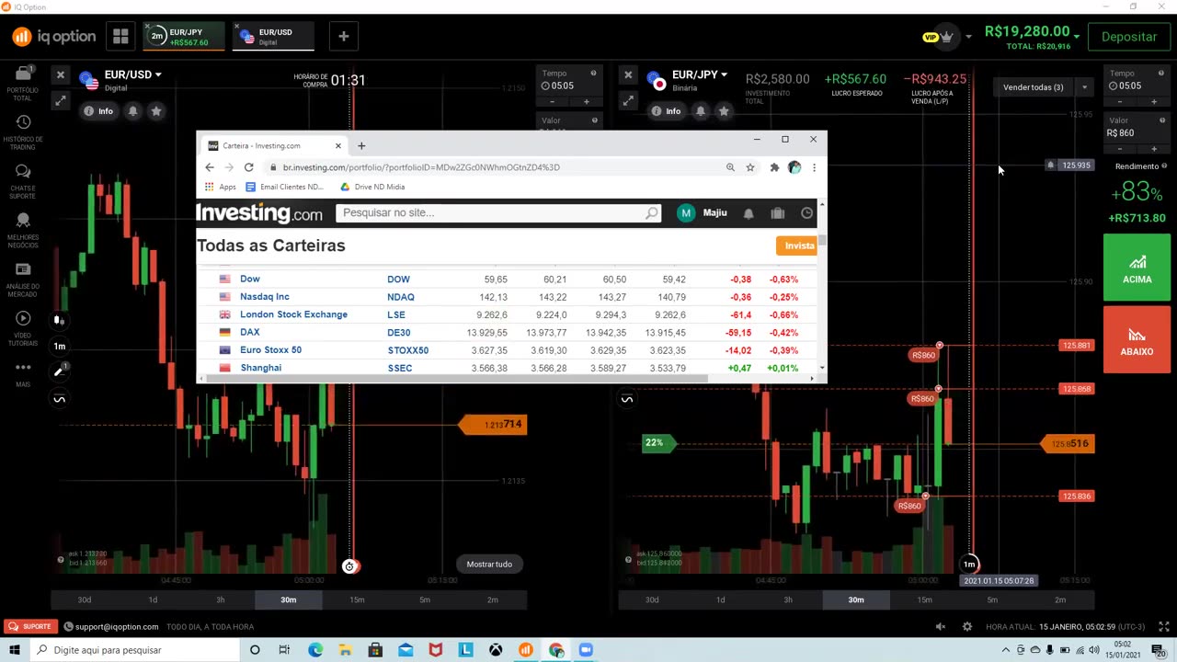This screenshot has height=662, width=1177.
Task: Set price alert bell on EUR/JPY chart
Action: click(x=700, y=111)
